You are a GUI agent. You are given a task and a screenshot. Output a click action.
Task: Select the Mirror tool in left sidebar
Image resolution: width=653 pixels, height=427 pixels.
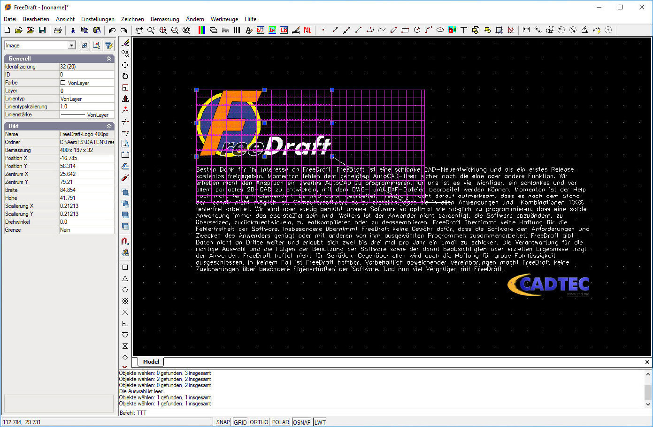pos(125,99)
